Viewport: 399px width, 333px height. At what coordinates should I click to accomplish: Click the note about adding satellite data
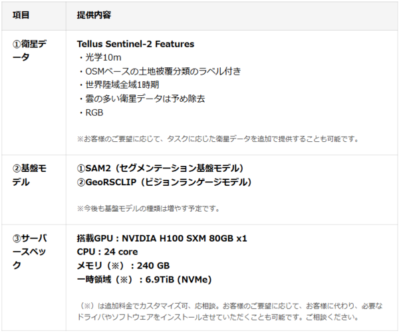[218, 139]
